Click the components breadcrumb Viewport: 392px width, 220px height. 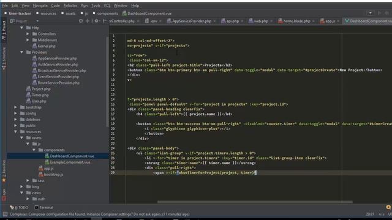click(x=105, y=13)
